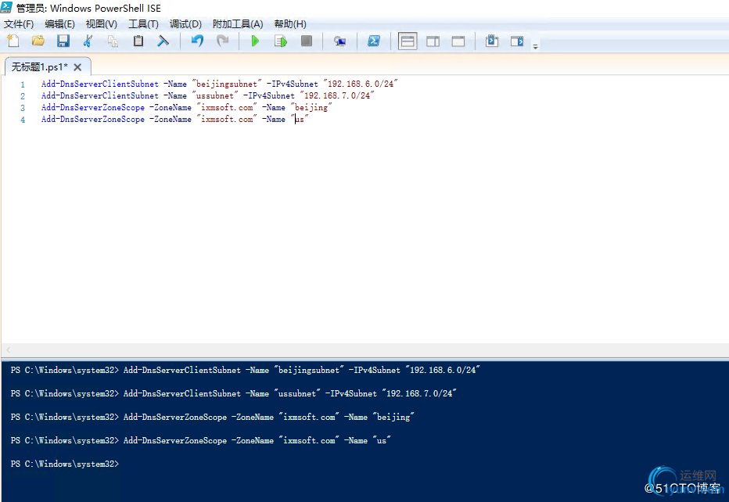Show script pane on the right
The height and width of the screenshot is (502, 729).
(433, 41)
